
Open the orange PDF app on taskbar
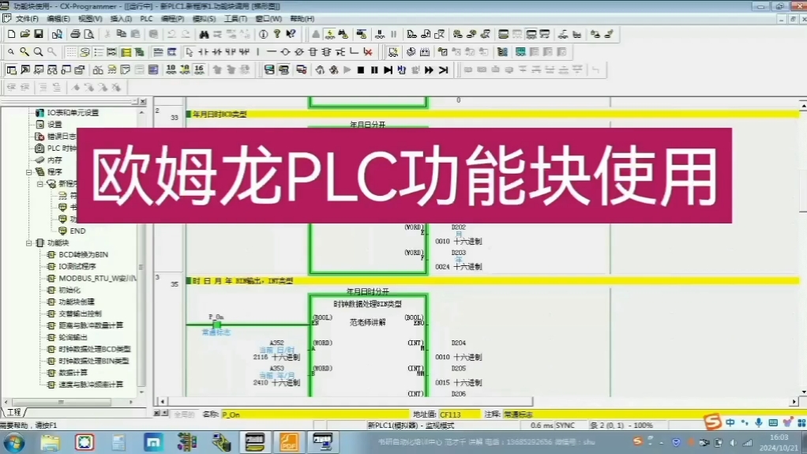[288, 442]
